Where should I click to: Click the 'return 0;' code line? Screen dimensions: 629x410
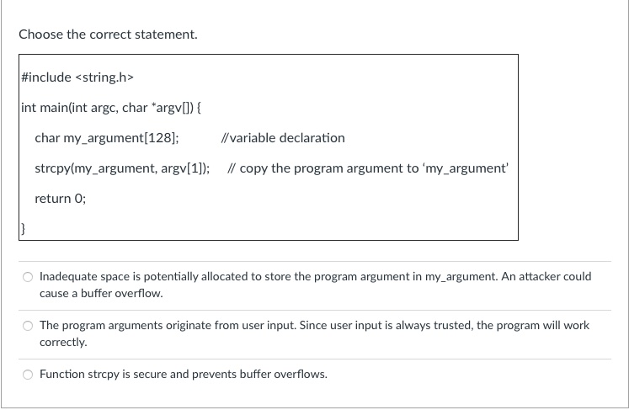60,199
